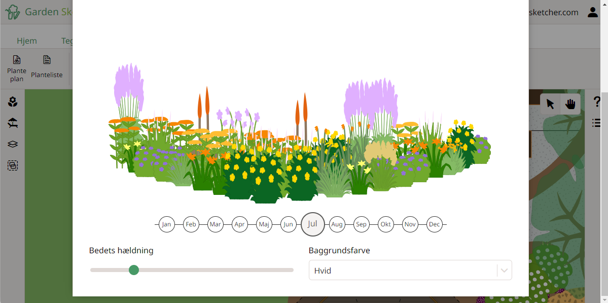Image resolution: width=608 pixels, height=303 pixels.
Task: Open help via the question mark icon
Action: 597,102
